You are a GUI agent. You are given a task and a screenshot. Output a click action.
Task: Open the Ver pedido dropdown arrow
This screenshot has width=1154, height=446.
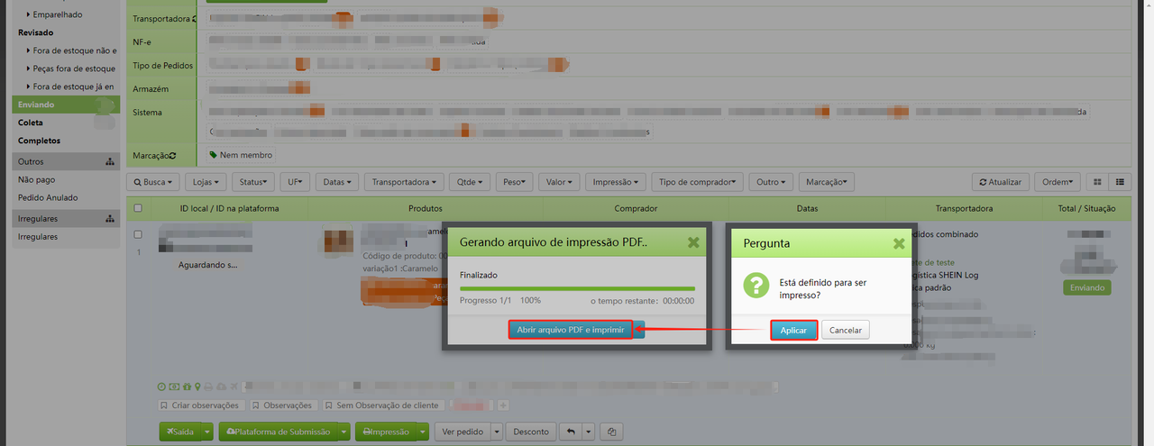click(x=497, y=432)
